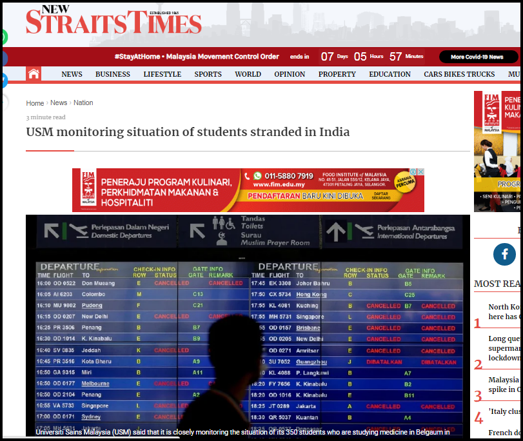Screen dimensions: 523x441
Task: Open the Lifestyle section
Action: (x=162, y=74)
